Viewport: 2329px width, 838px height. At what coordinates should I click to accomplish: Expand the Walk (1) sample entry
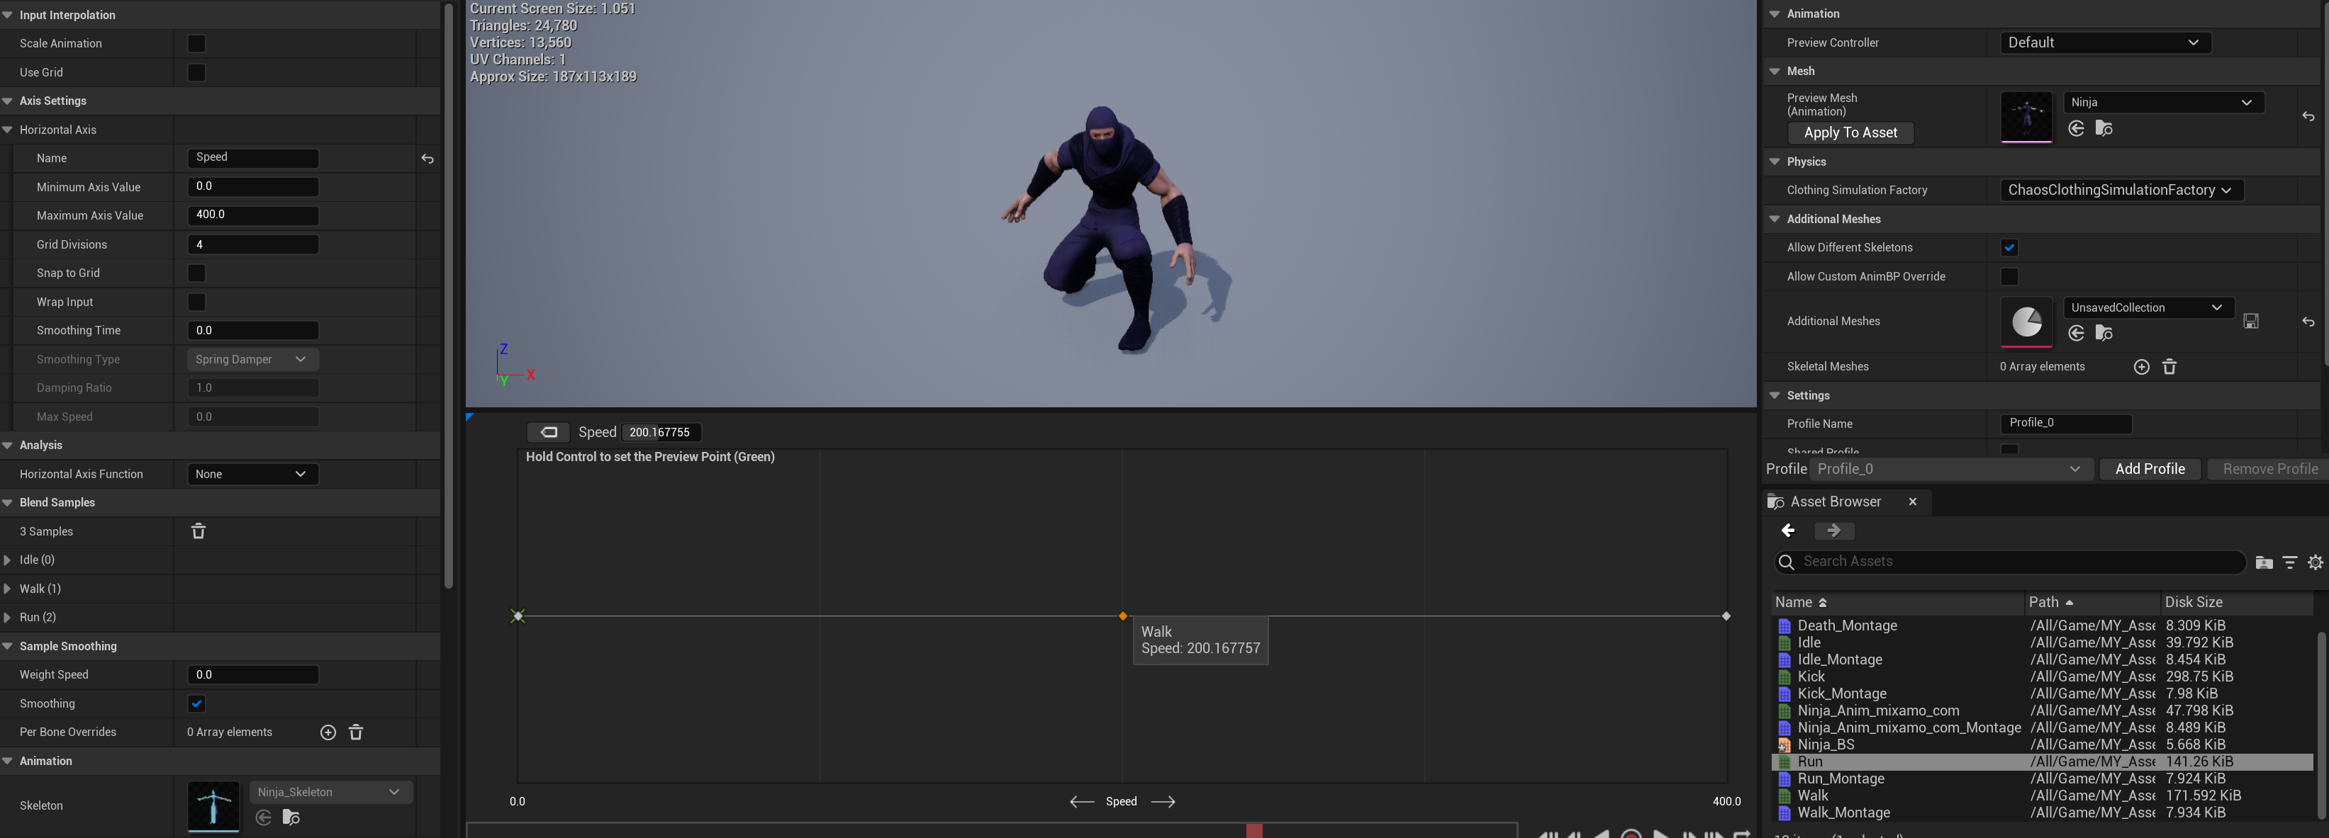tap(8, 589)
